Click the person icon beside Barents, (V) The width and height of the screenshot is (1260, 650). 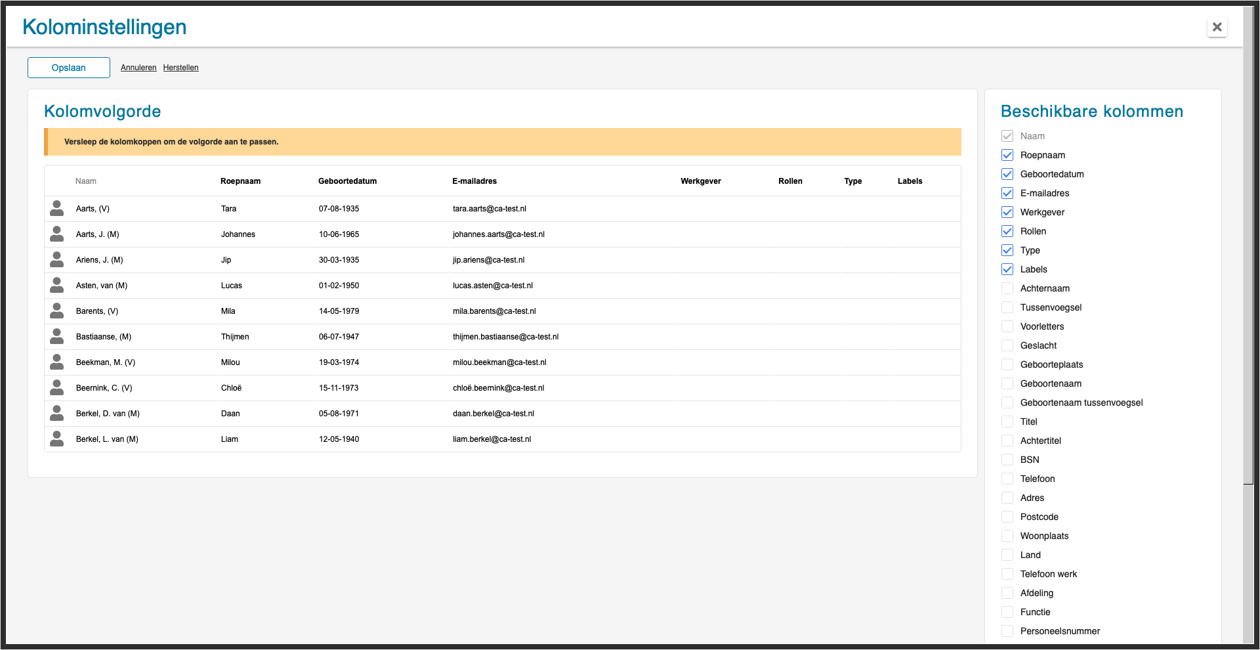tap(57, 311)
